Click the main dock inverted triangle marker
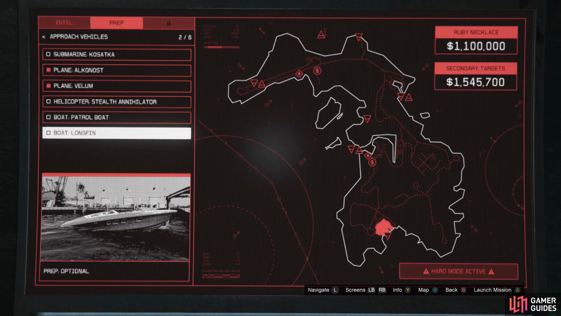 (x=352, y=149)
